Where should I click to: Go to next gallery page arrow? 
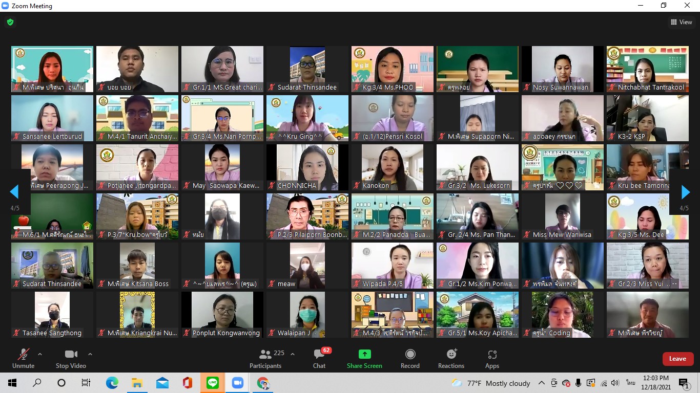pos(685,192)
